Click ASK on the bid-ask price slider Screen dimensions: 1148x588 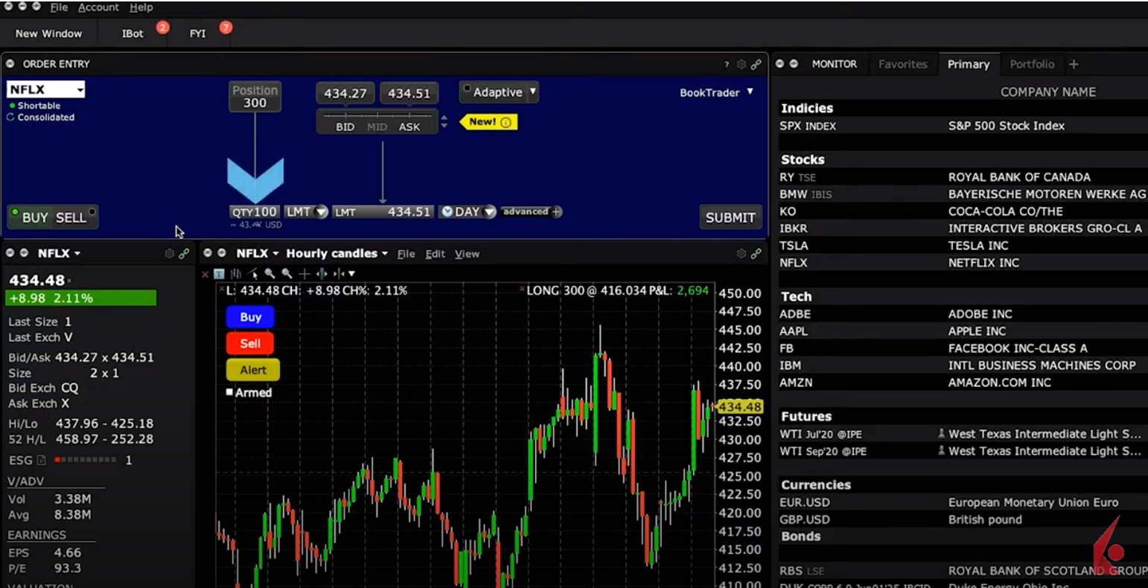click(409, 127)
